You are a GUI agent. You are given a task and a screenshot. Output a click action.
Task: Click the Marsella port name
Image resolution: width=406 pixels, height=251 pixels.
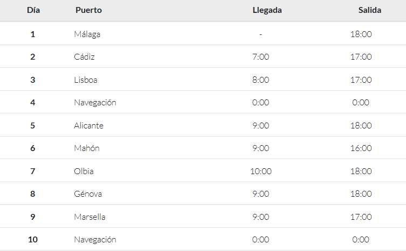pyautogui.click(x=90, y=217)
